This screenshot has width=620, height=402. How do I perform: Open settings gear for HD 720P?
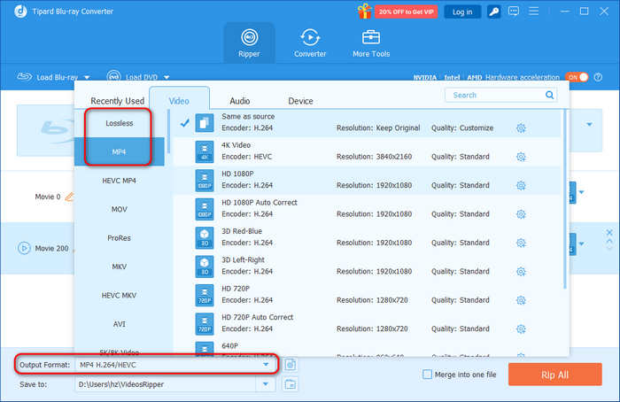(521, 300)
